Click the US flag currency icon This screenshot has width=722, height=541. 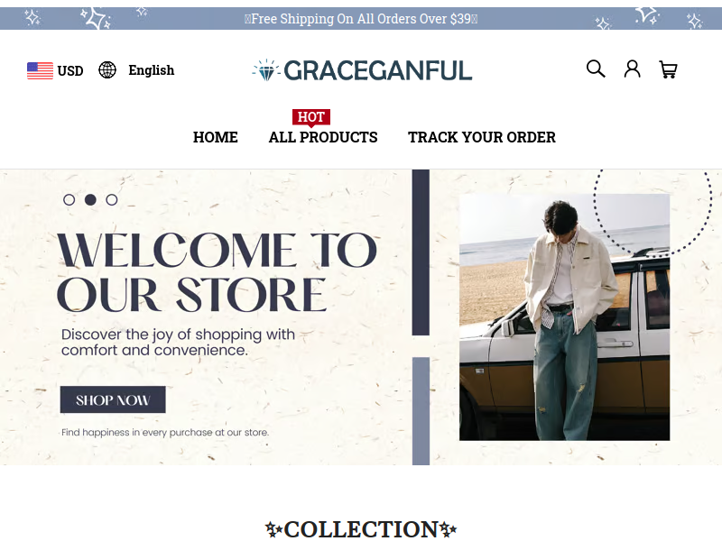[40, 70]
